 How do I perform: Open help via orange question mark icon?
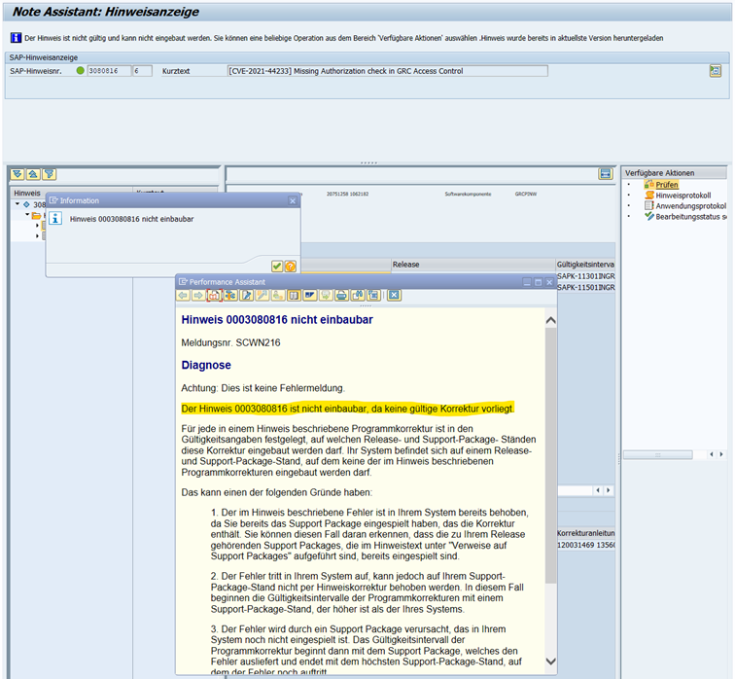pos(291,267)
